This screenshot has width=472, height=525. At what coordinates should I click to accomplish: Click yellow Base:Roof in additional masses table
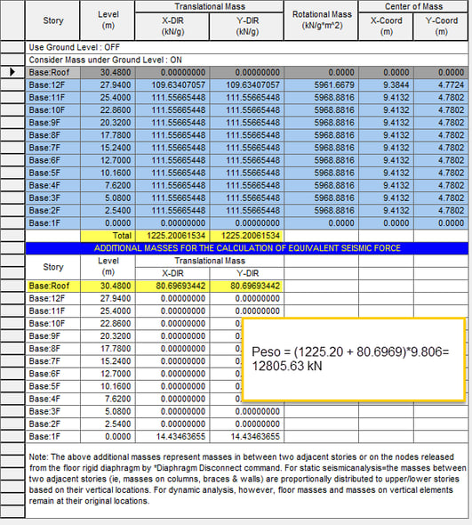pyautogui.click(x=52, y=286)
